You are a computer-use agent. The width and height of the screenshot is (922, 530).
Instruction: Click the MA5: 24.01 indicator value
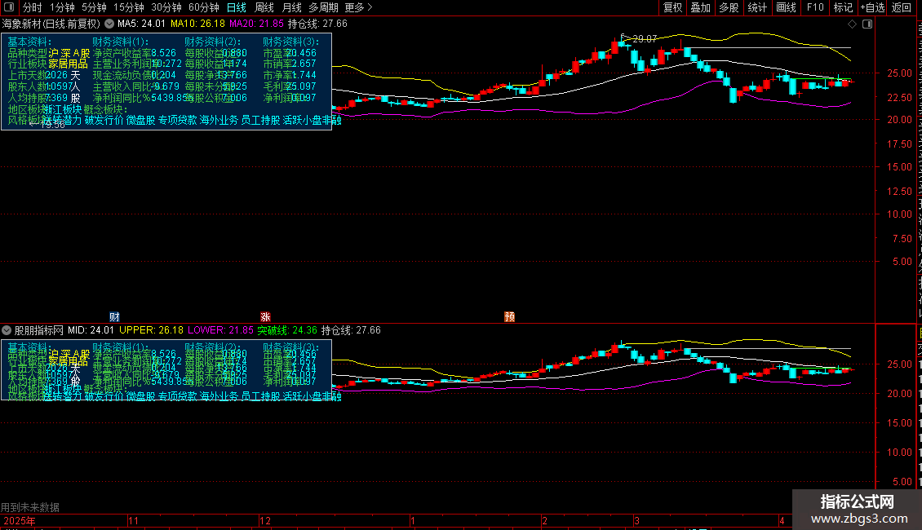coord(141,24)
